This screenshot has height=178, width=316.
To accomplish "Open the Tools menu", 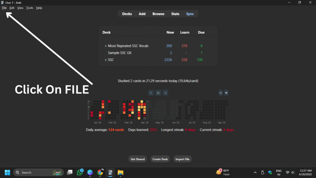I will click(x=30, y=8).
